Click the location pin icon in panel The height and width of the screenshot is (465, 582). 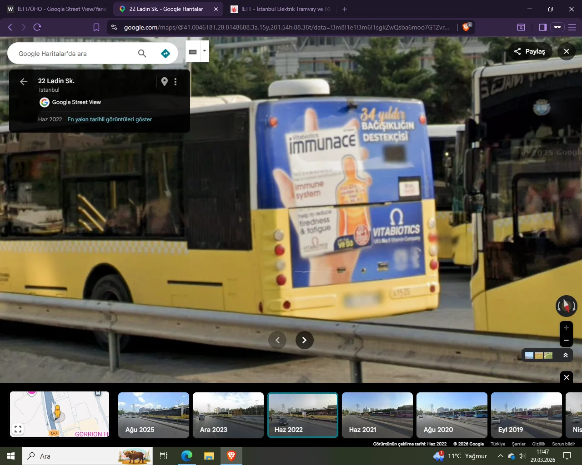165,82
